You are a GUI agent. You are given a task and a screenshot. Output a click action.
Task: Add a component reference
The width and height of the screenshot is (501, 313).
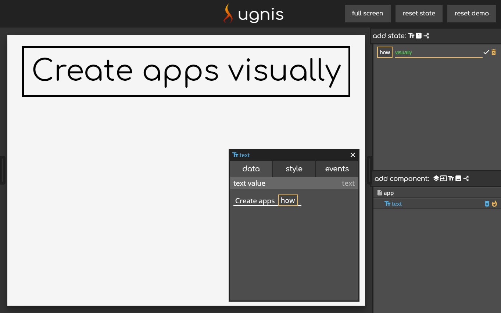pyautogui.click(x=466, y=178)
